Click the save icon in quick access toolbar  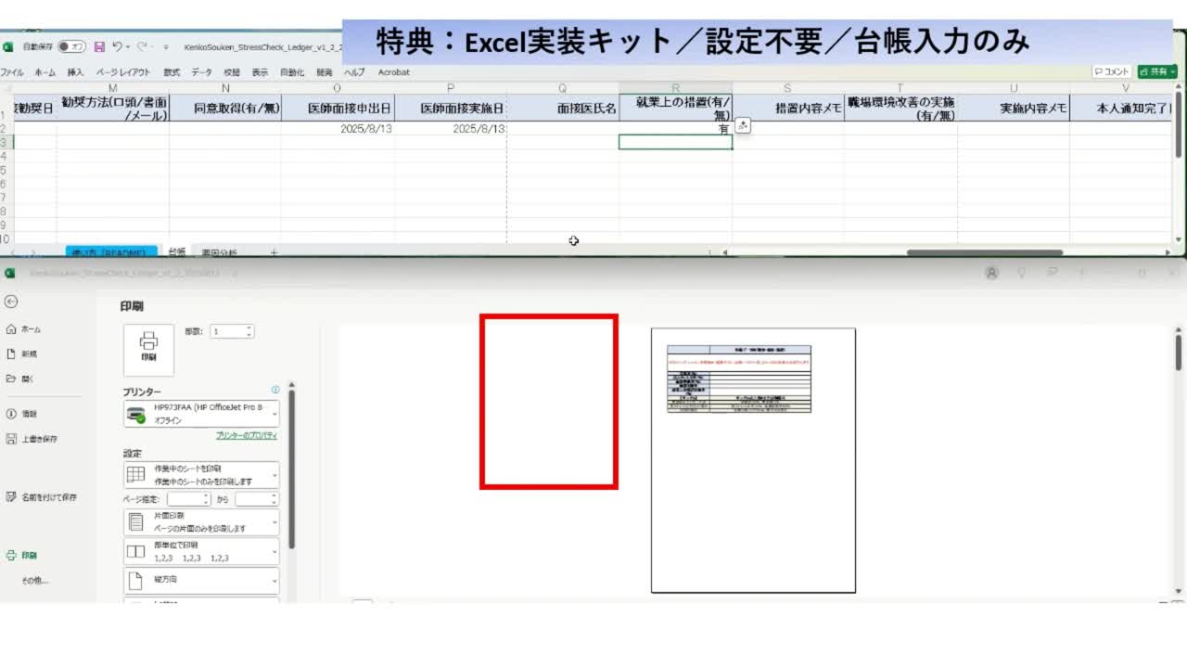[99, 46]
